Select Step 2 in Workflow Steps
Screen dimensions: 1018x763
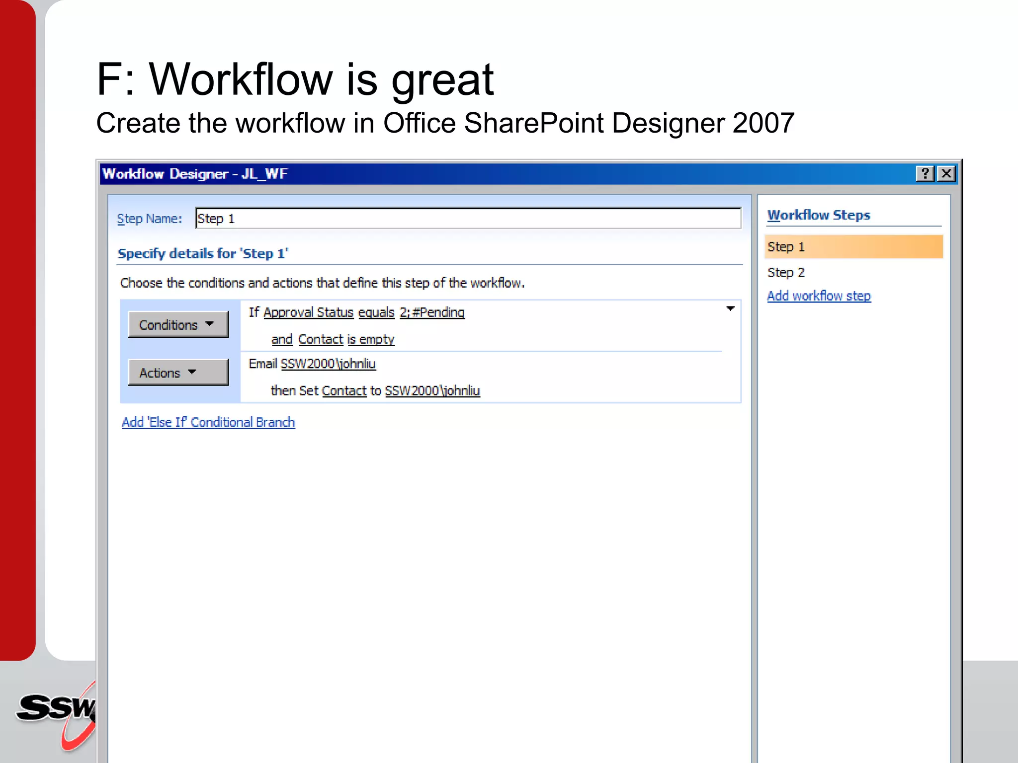point(786,273)
